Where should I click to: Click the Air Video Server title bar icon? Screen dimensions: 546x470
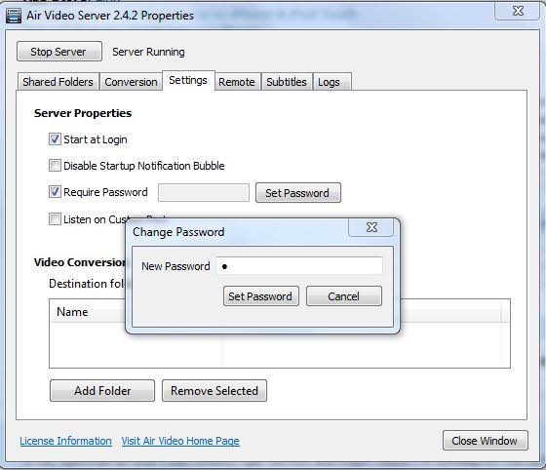[14, 16]
